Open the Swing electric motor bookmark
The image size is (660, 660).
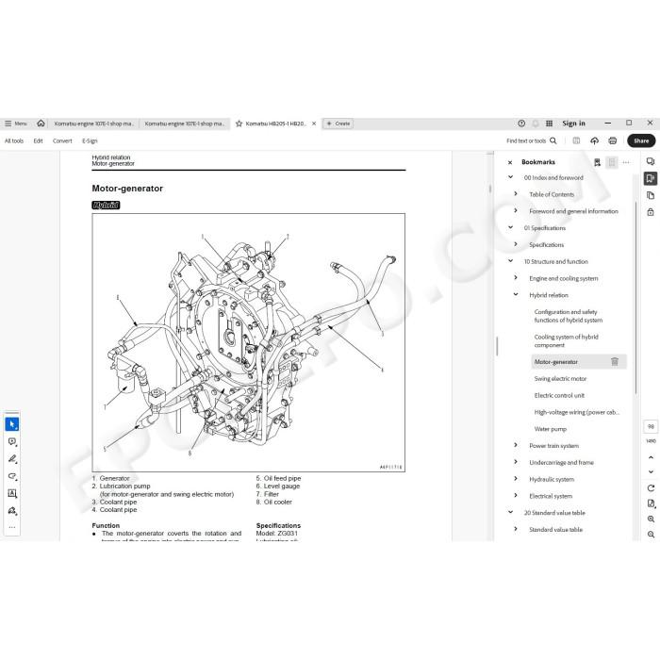coord(560,378)
